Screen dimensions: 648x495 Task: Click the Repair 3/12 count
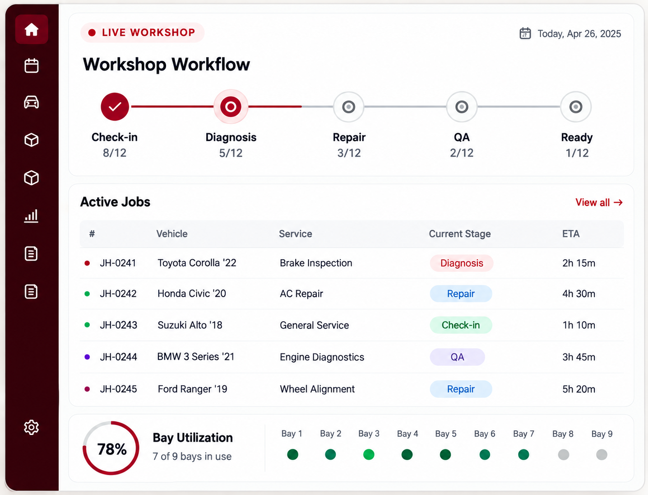coord(349,153)
